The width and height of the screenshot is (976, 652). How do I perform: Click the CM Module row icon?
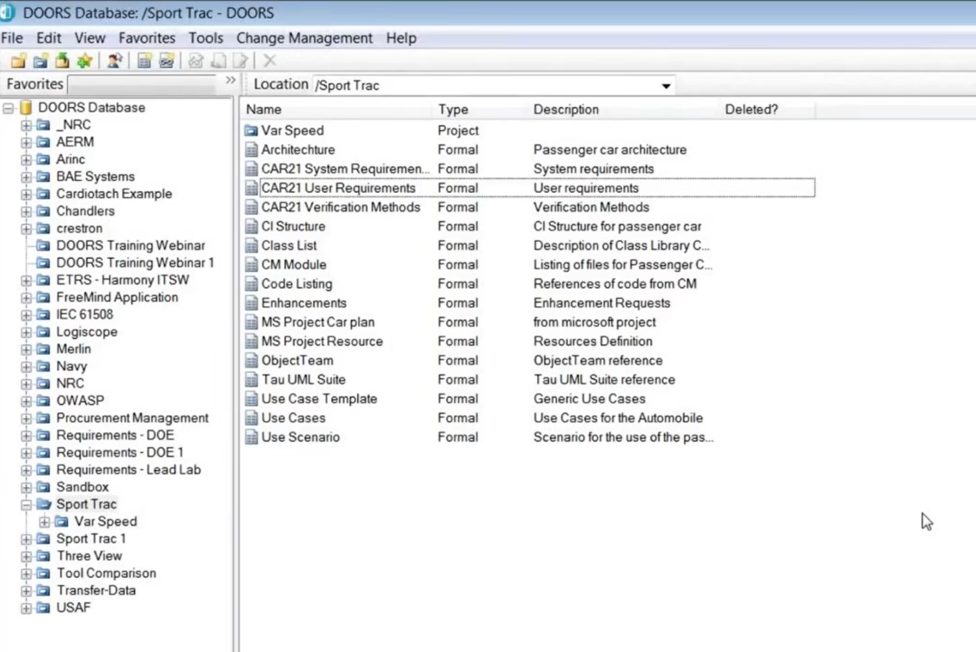(x=251, y=264)
